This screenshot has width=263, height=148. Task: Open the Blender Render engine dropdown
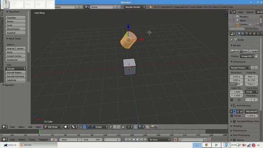[135, 7]
